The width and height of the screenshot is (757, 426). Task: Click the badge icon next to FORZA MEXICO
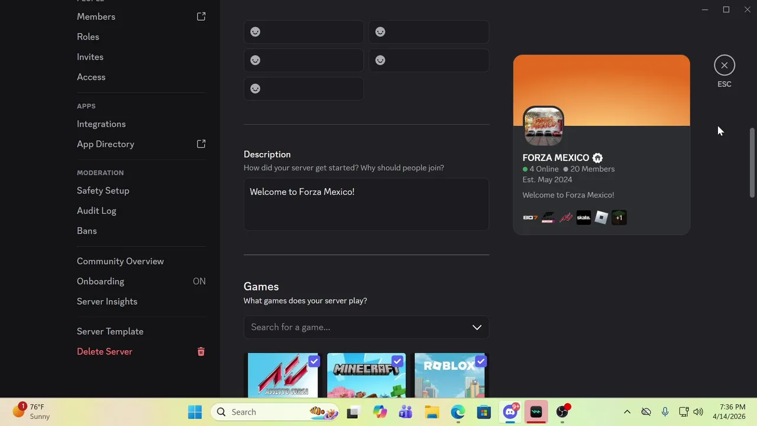click(597, 158)
